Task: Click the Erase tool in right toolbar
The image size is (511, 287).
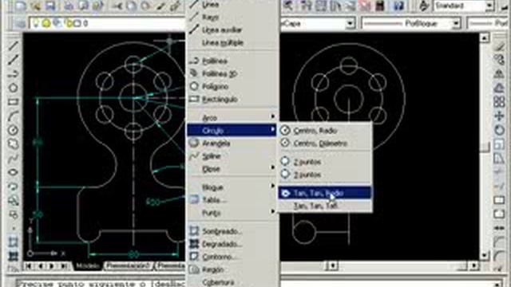Action: click(499, 46)
